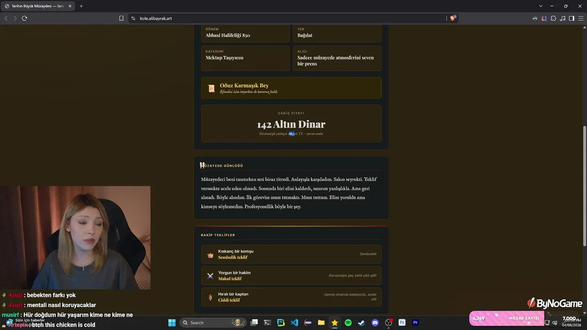
Task: Click the taskbar Search box
Action: coord(212,323)
